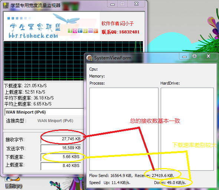Click the colorful forums logo
Viewport: 219px width, 190px height.
point(83,30)
